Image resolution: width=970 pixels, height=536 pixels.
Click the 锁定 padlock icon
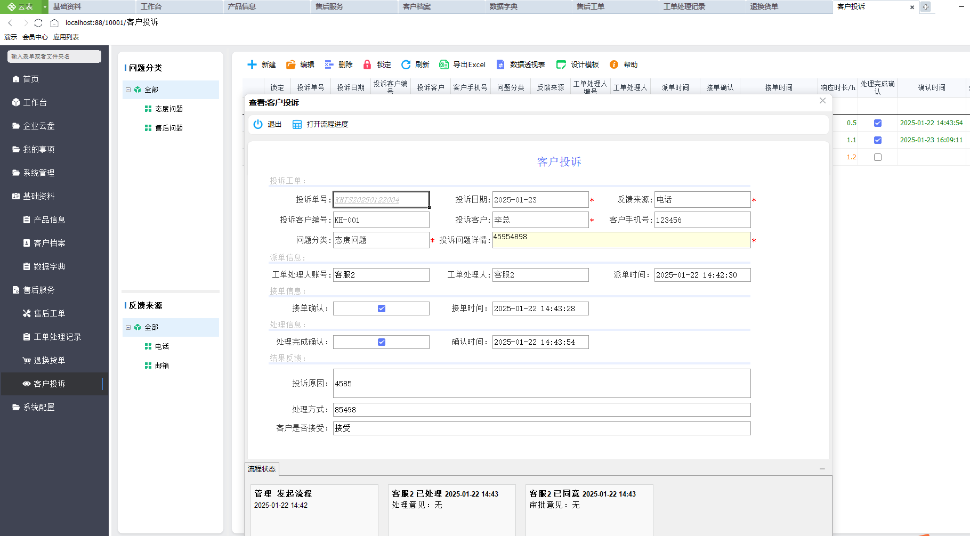367,64
